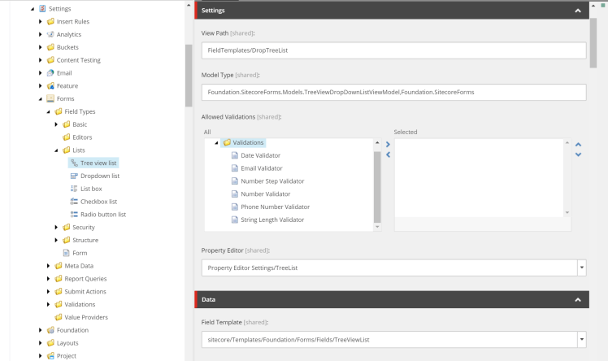The width and height of the screenshot is (608, 361).
Task: Open the Field Template dropdown
Action: (x=581, y=340)
